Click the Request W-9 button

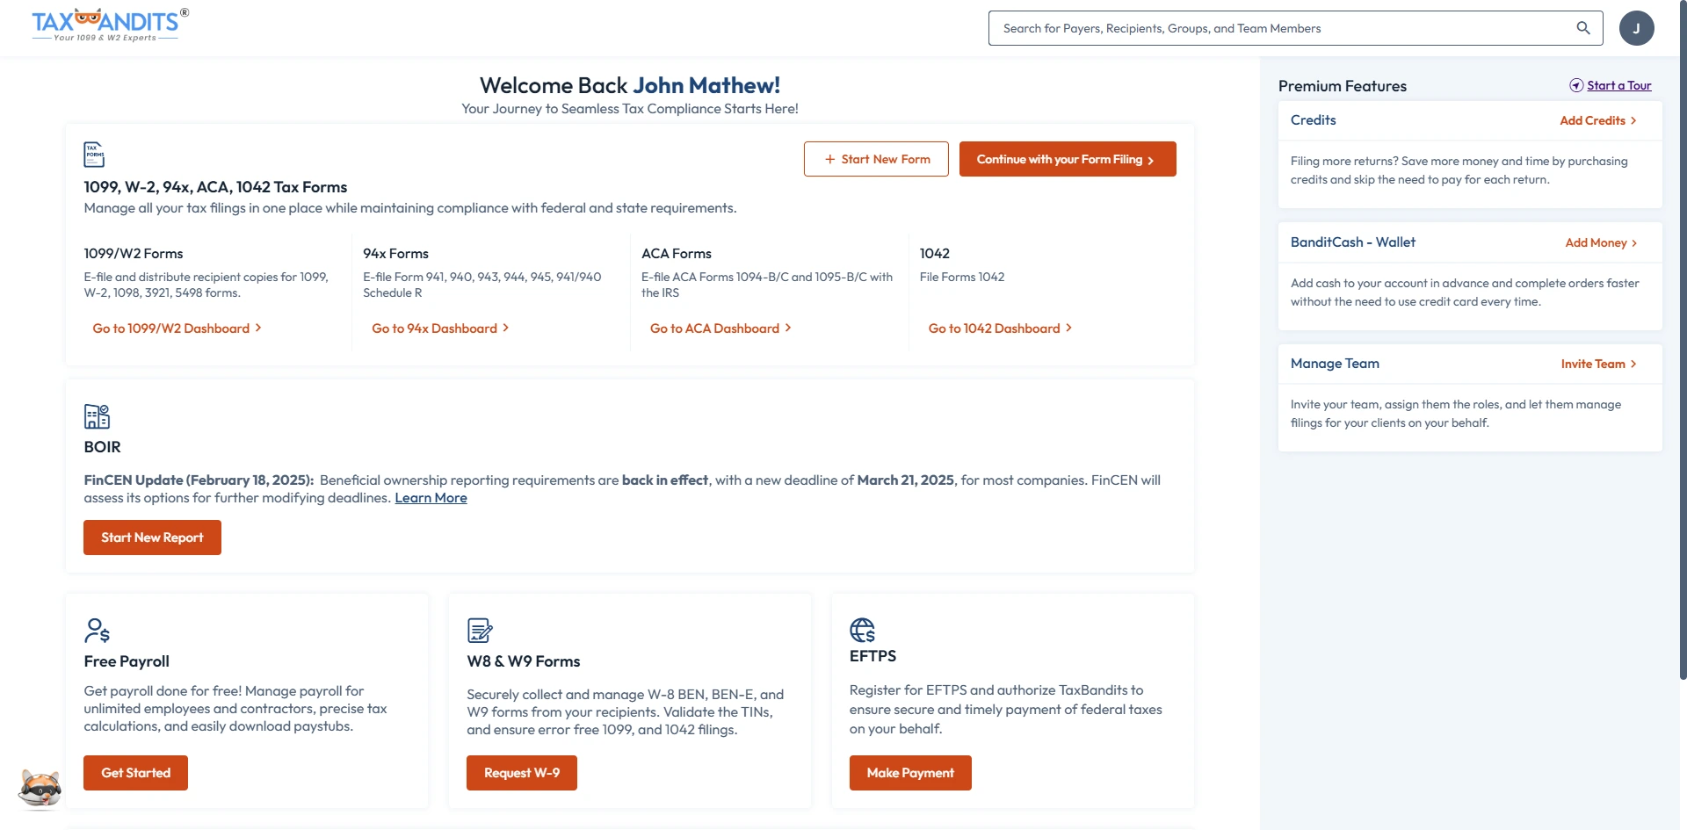[522, 773]
